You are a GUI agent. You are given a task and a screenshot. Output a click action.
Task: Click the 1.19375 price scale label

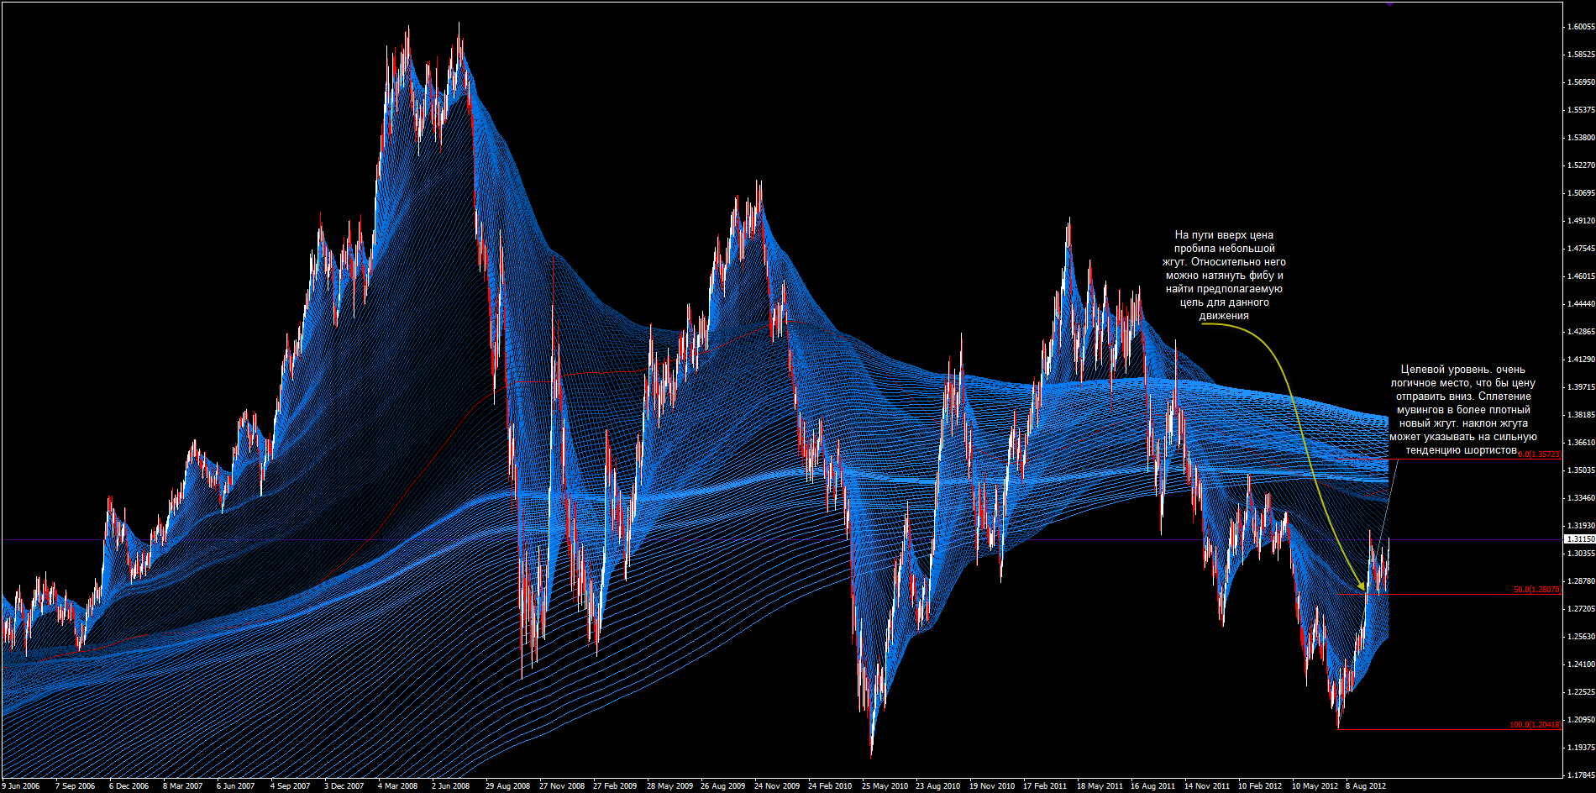tap(1581, 748)
